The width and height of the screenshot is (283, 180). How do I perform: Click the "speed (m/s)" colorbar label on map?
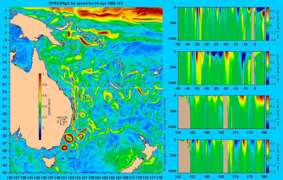tap(49, 107)
